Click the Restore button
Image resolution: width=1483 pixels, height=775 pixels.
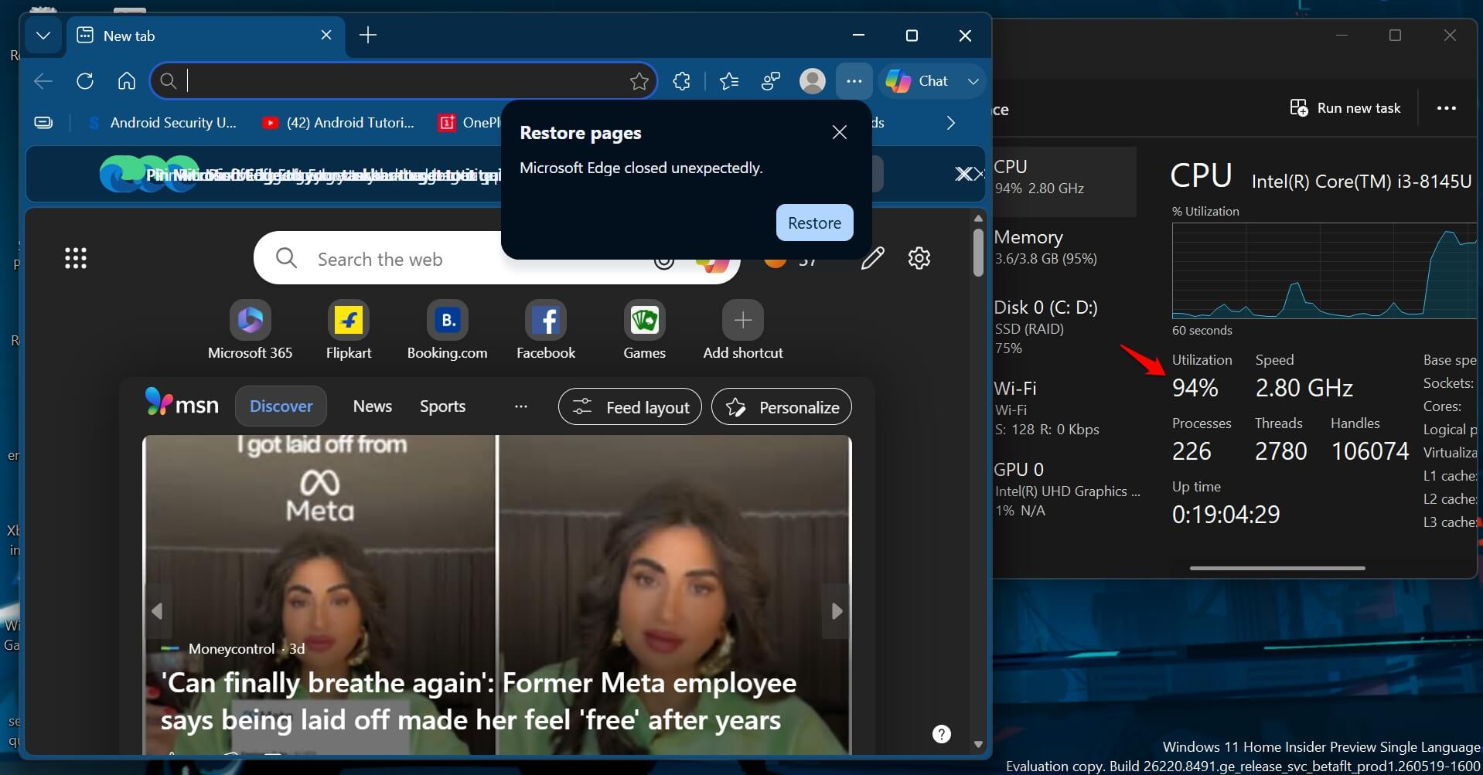point(814,223)
